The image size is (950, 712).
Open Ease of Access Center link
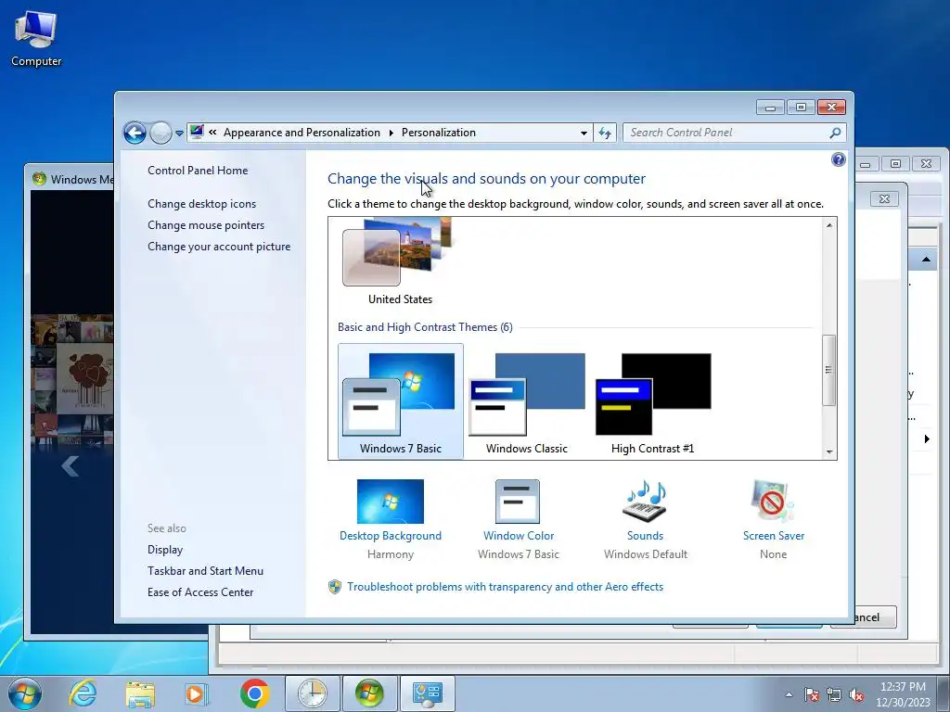tap(200, 592)
